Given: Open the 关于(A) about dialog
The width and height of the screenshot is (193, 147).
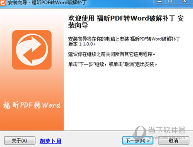Looking at the screenshot, I should (20, 140).
